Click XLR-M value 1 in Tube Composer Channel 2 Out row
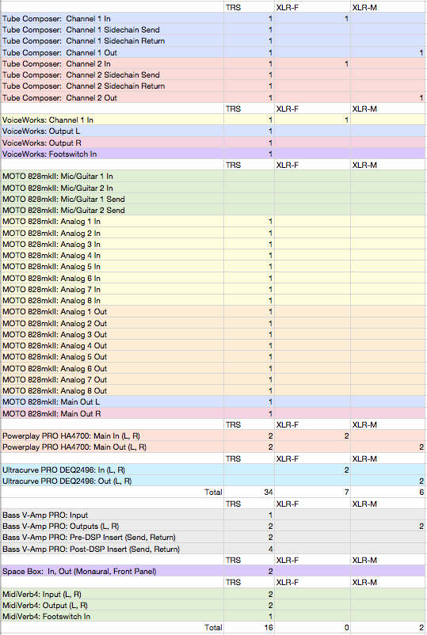This screenshot has height=635, width=427. pyautogui.click(x=421, y=97)
